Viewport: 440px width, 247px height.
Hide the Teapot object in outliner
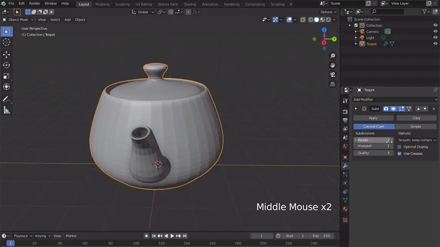(x=435, y=44)
